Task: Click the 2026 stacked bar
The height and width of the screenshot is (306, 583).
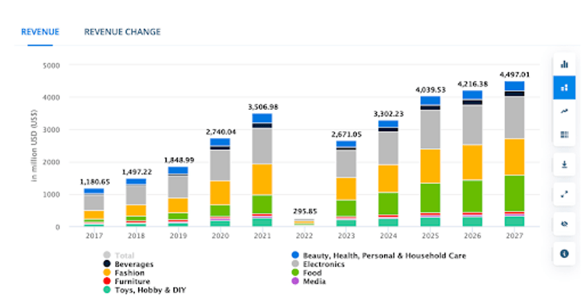Action: tap(472, 159)
